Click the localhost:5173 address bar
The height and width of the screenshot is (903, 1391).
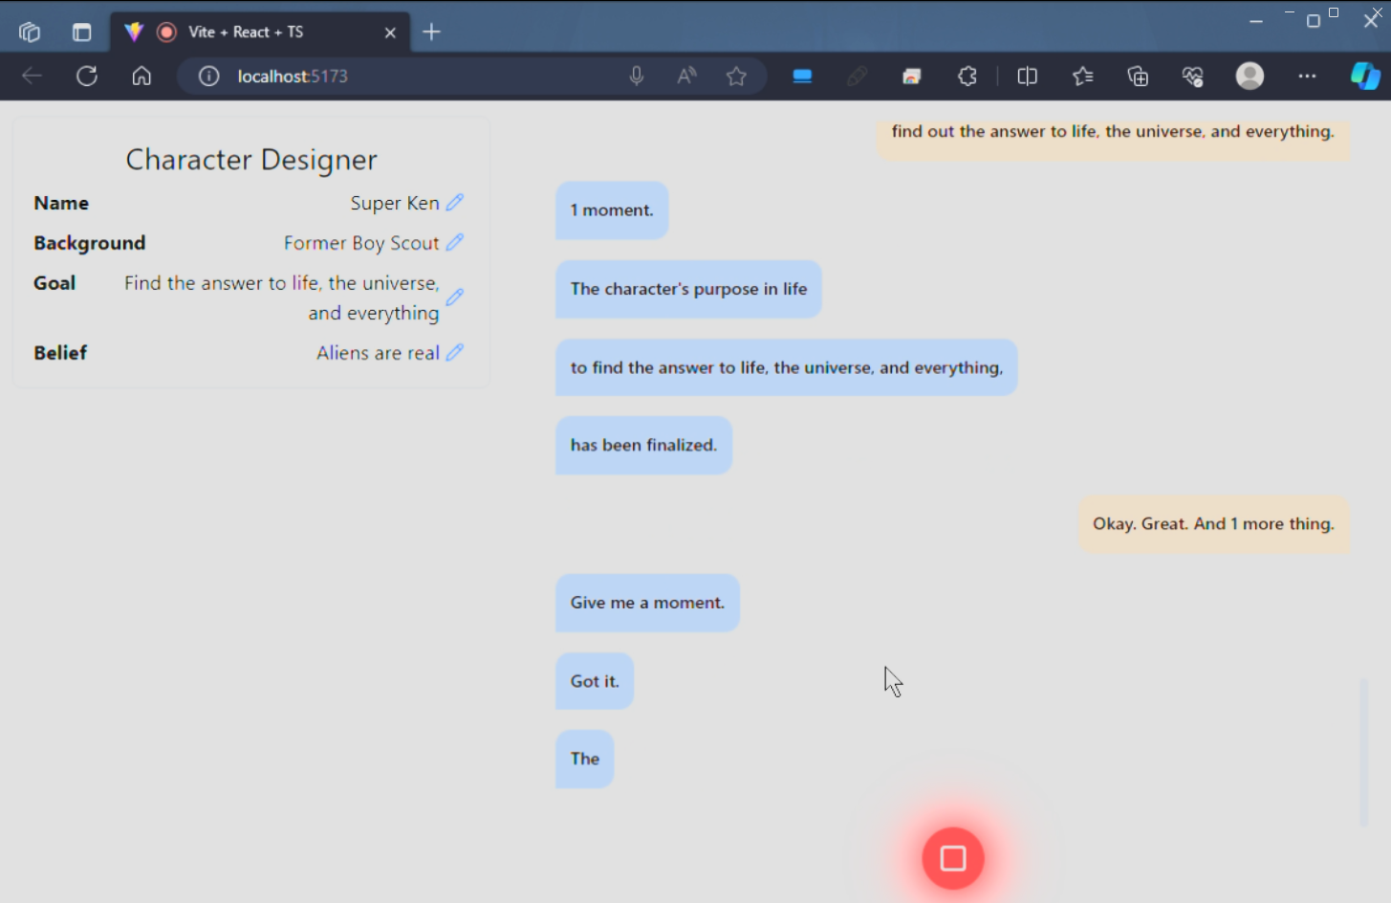pyautogui.click(x=402, y=77)
